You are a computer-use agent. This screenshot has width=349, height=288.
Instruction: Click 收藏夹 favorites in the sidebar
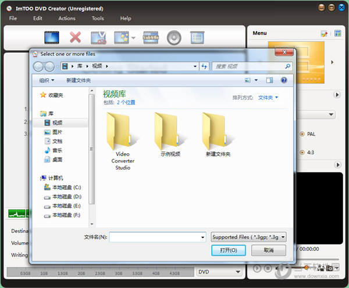click(x=52, y=95)
